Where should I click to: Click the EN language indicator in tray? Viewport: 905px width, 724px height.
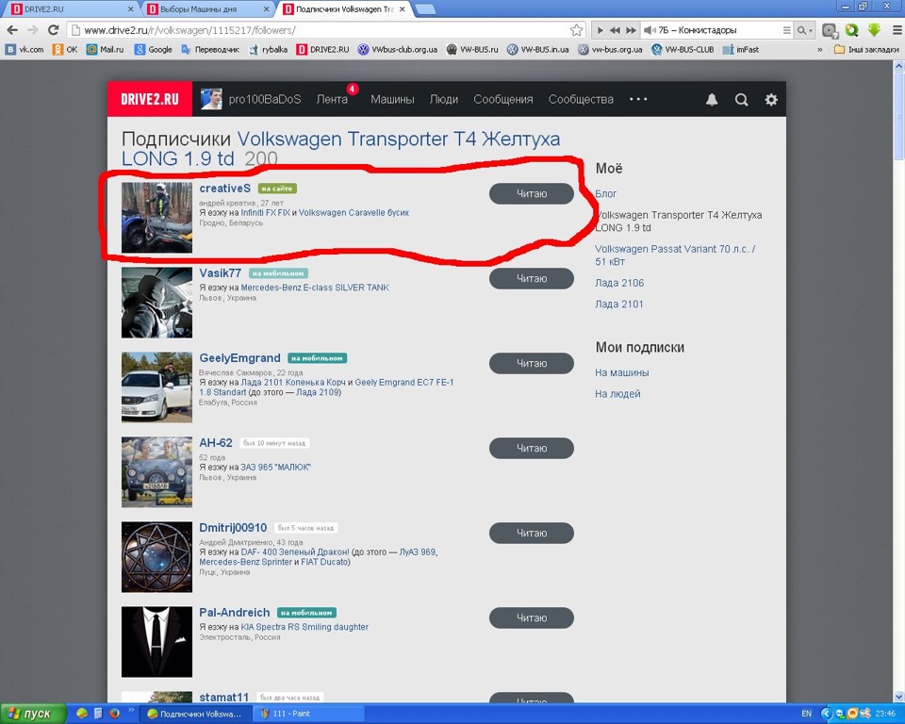click(x=806, y=714)
